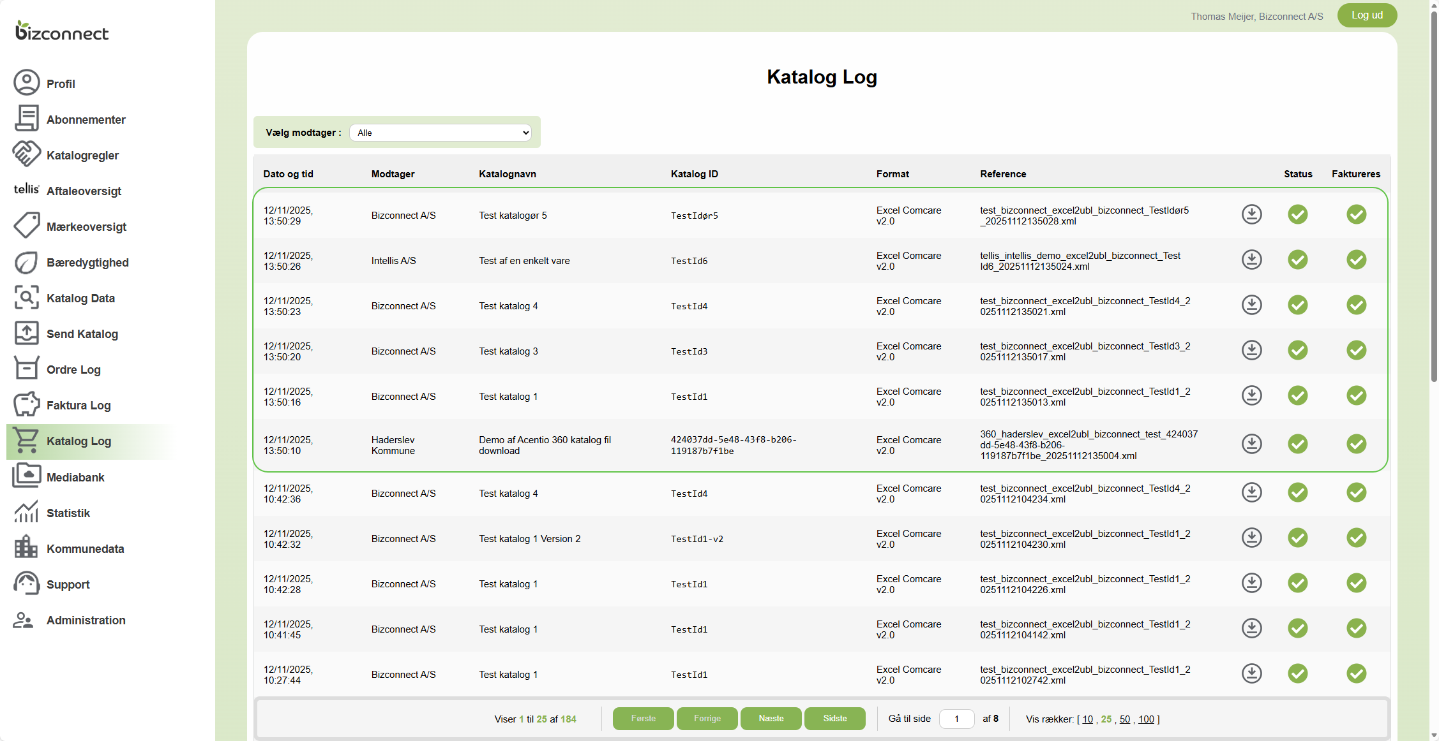Click the Mediabank sidebar icon
Viewport: 1439px width, 741px height.
pos(26,476)
